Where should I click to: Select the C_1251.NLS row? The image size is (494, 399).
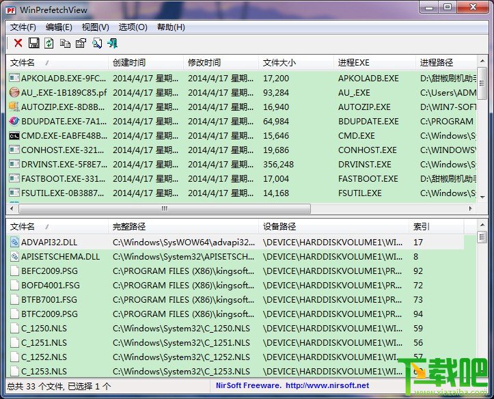point(235,342)
